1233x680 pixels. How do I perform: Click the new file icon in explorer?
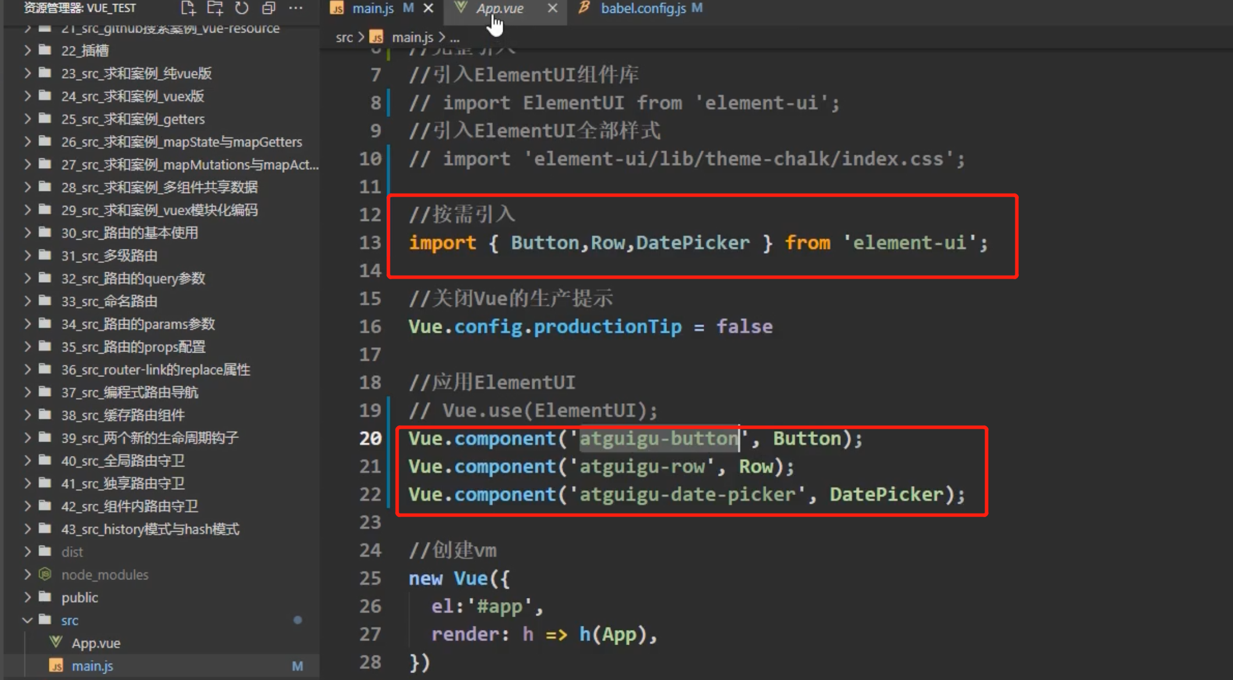[x=186, y=8]
